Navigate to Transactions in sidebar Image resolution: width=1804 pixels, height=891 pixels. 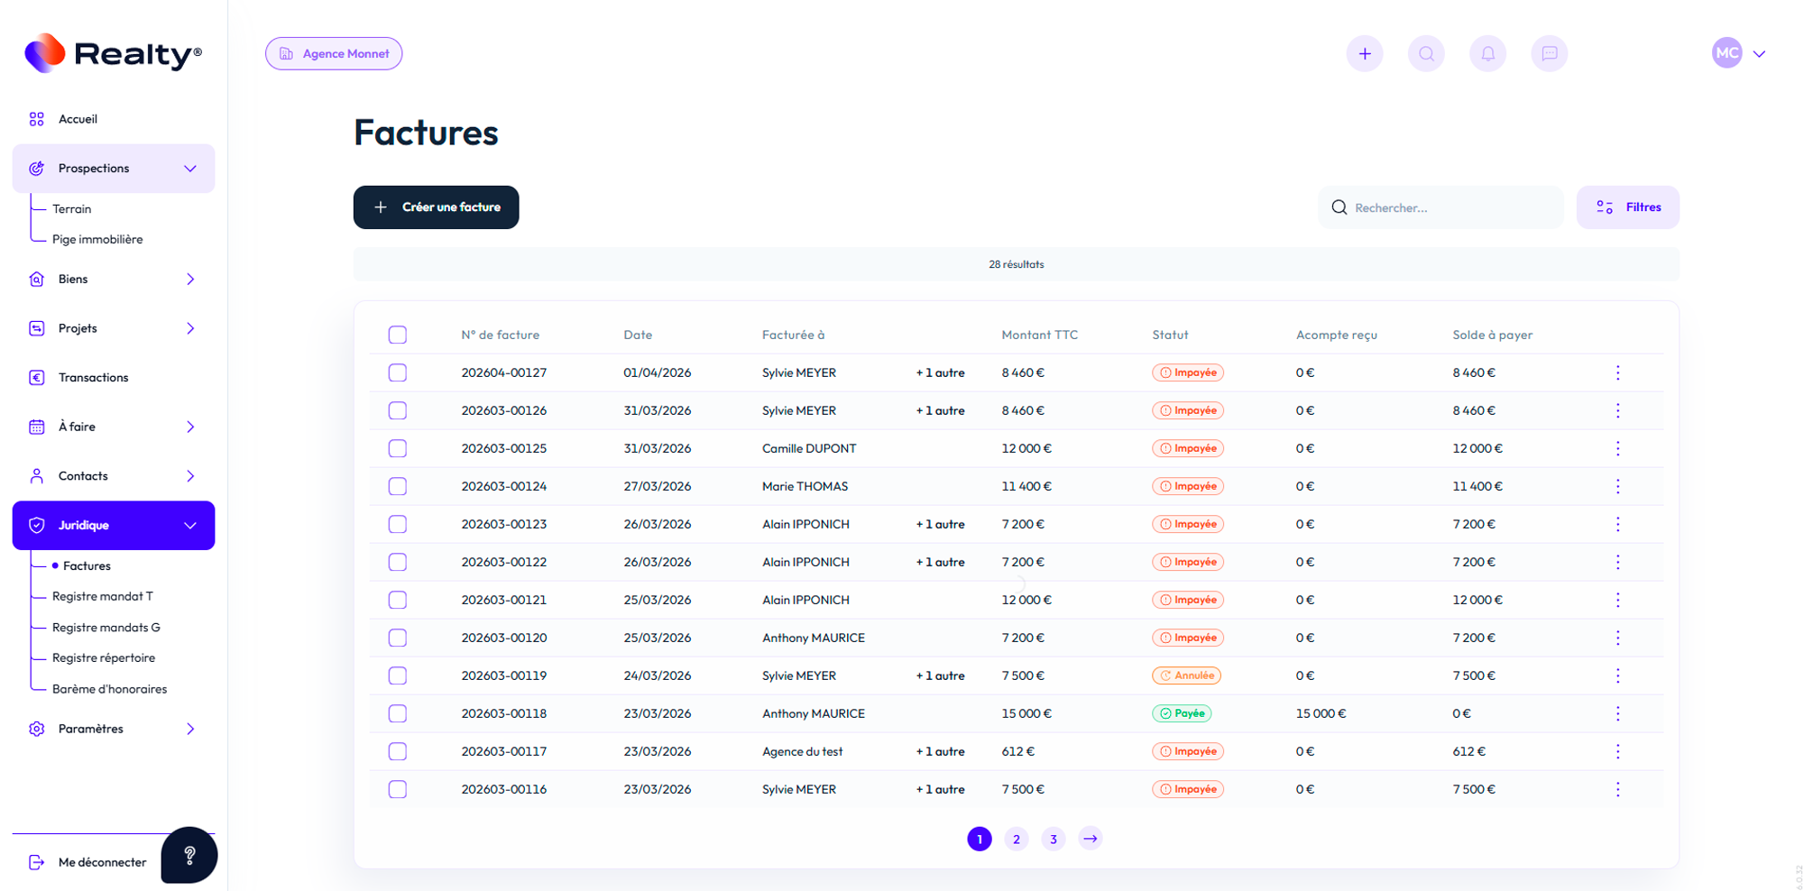pyautogui.click(x=94, y=378)
